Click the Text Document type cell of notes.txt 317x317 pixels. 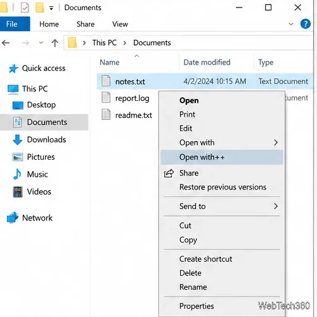[x=283, y=81]
